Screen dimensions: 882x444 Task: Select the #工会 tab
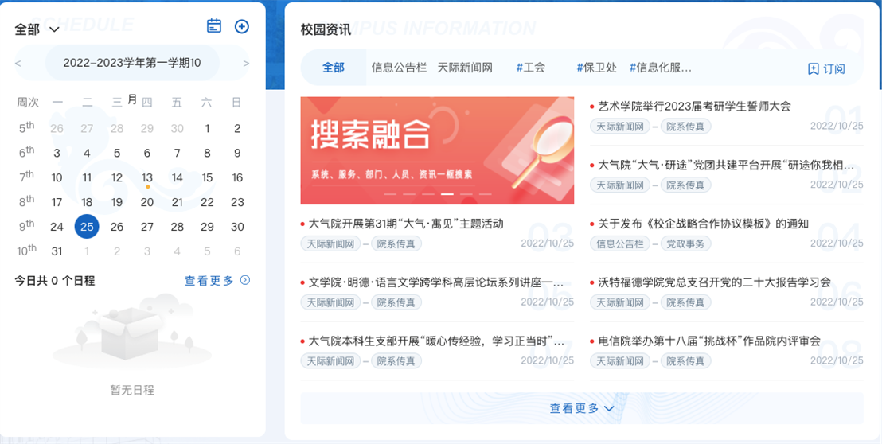[x=530, y=68]
